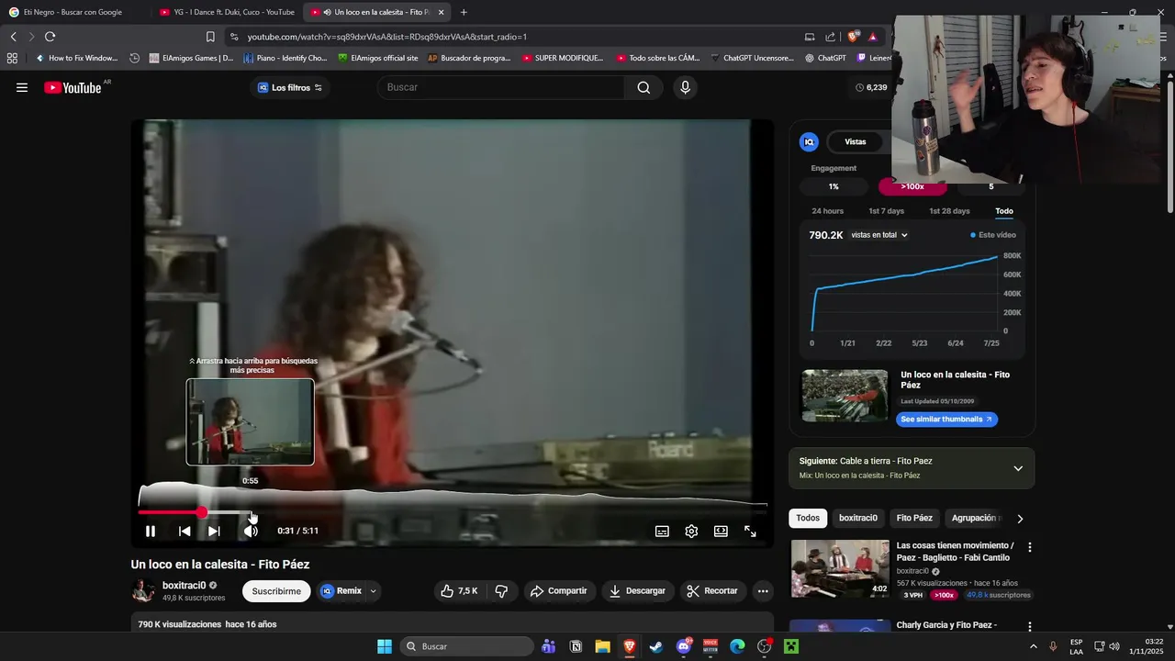1175x661 pixels.
Task: Open Notion from the taskbar
Action: (x=576, y=646)
